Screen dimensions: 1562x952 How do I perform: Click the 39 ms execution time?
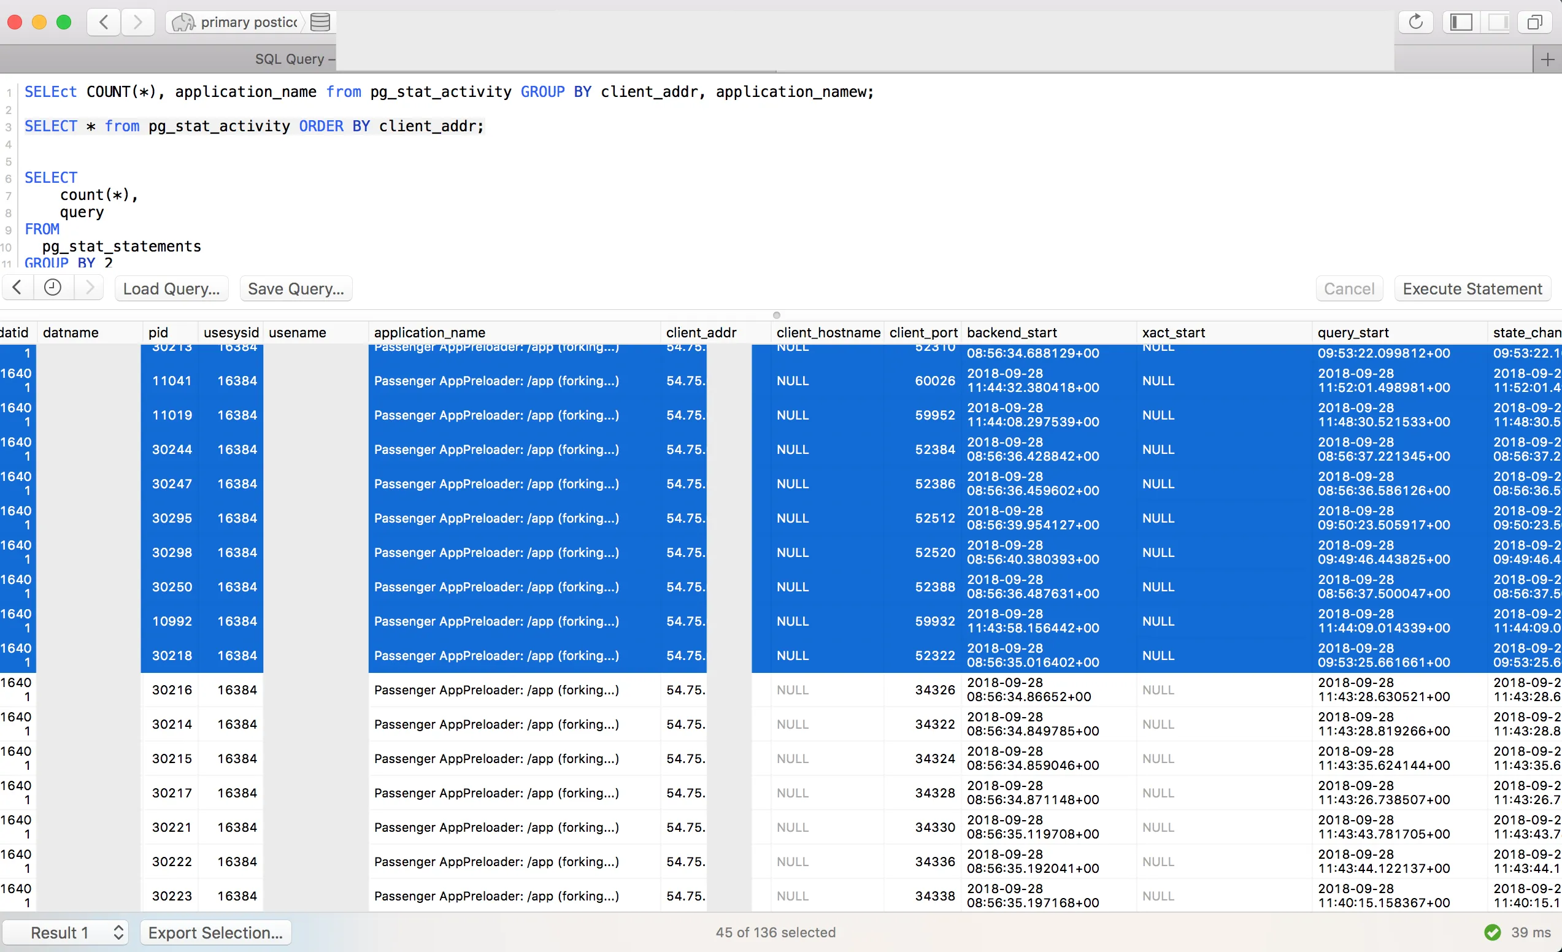pyautogui.click(x=1530, y=932)
